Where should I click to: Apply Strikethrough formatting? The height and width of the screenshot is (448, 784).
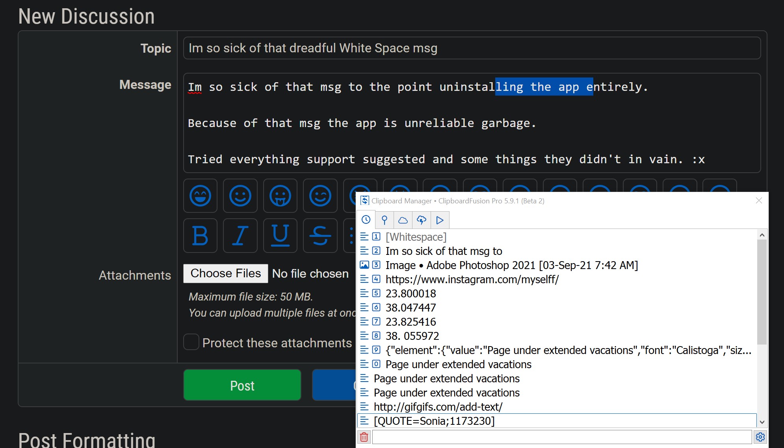[320, 236]
